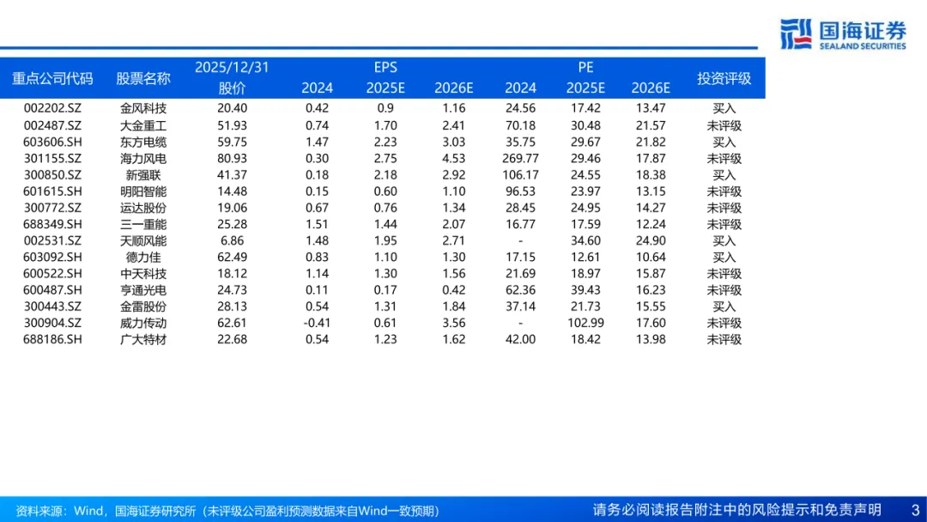Viewport: 927px width, 522px height.
Task: Click PE value 269.77
Action: pyautogui.click(x=520, y=159)
